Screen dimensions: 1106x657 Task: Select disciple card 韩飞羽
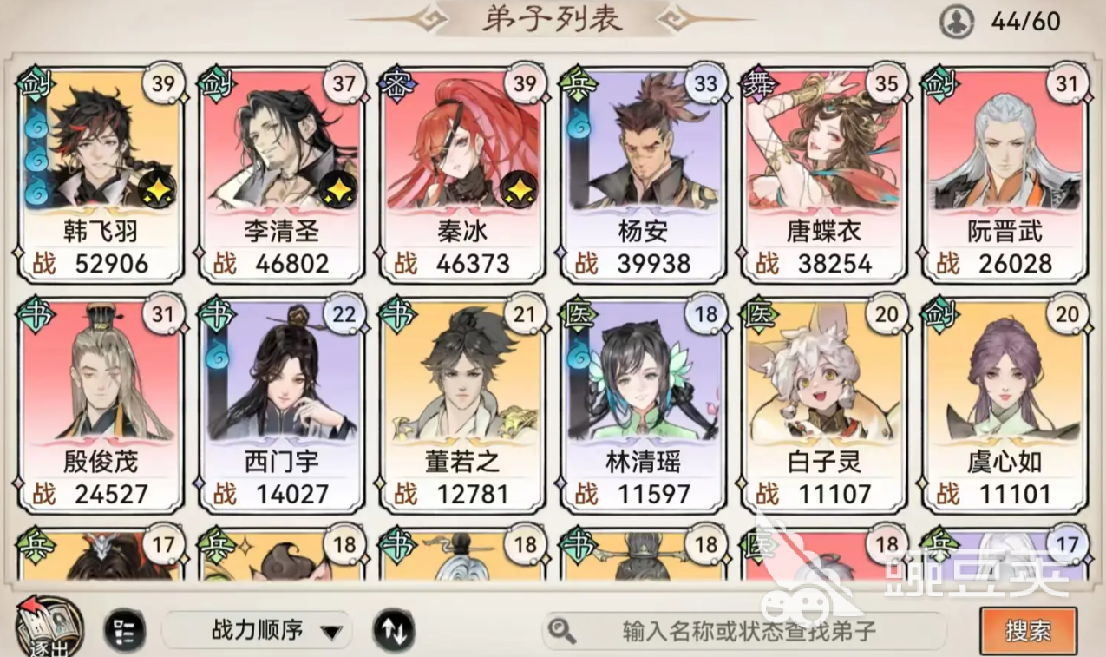tap(100, 174)
